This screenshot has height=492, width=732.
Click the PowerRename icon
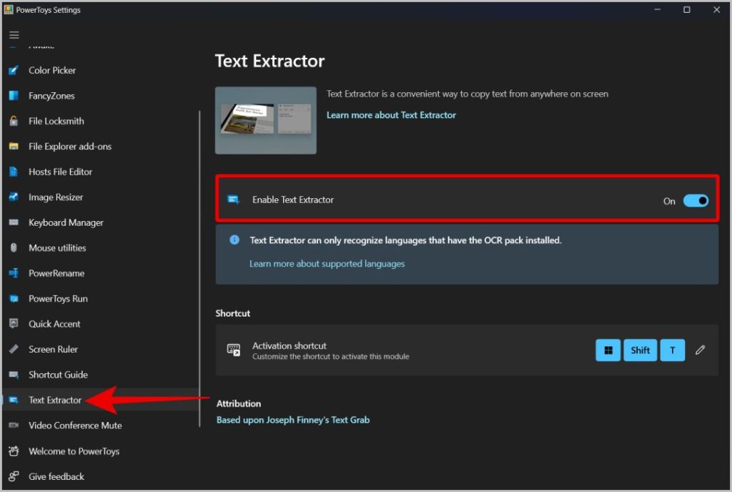pos(14,273)
